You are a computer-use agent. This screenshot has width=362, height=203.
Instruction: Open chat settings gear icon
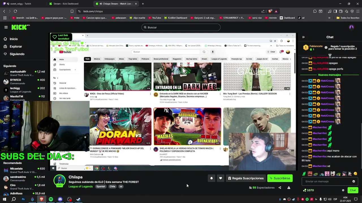(343, 190)
